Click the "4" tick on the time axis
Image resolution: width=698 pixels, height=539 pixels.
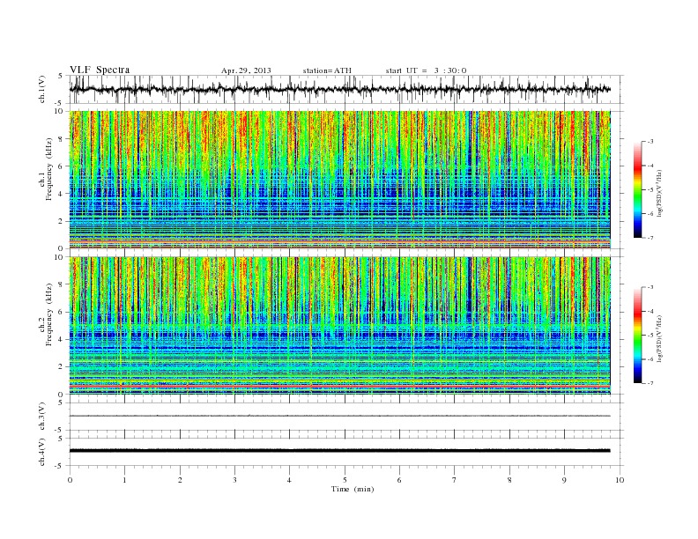[x=289, y=480]
